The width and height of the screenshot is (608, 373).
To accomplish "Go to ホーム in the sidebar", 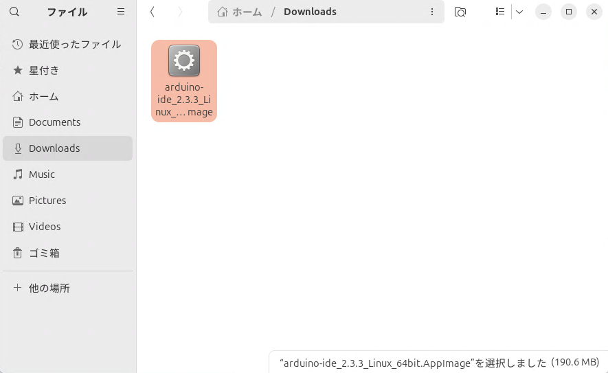I will coord(67,96).
